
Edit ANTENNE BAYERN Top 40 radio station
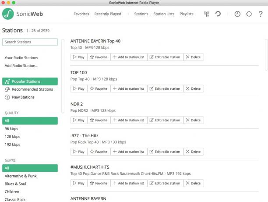(165, 57)
